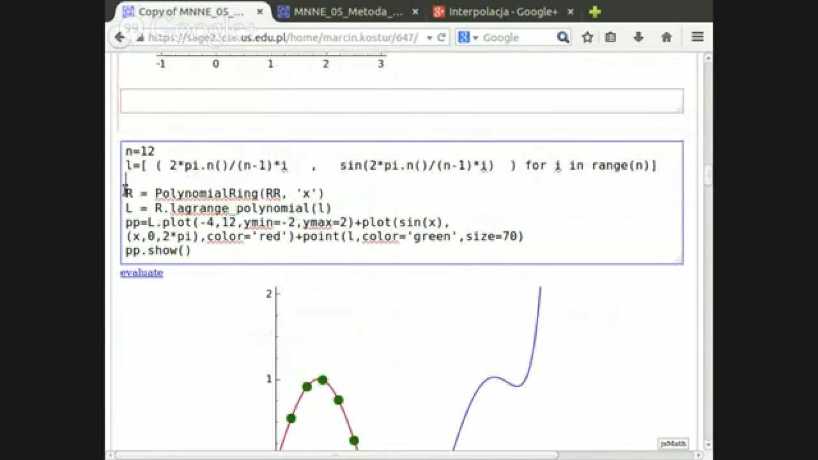Close the Interpolacja - Google+ tab
The image size is (818, 460).
570,11
